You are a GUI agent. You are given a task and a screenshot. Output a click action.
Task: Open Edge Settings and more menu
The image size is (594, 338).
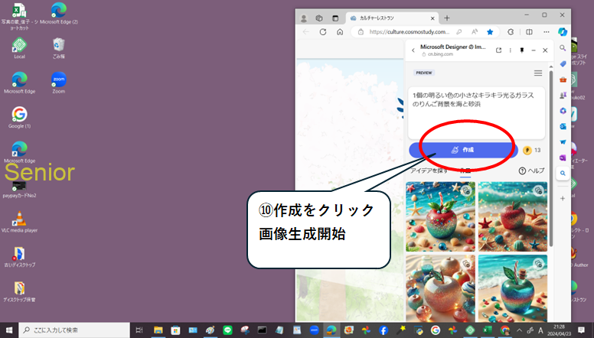pyautogui.click(x=546, y=32)
